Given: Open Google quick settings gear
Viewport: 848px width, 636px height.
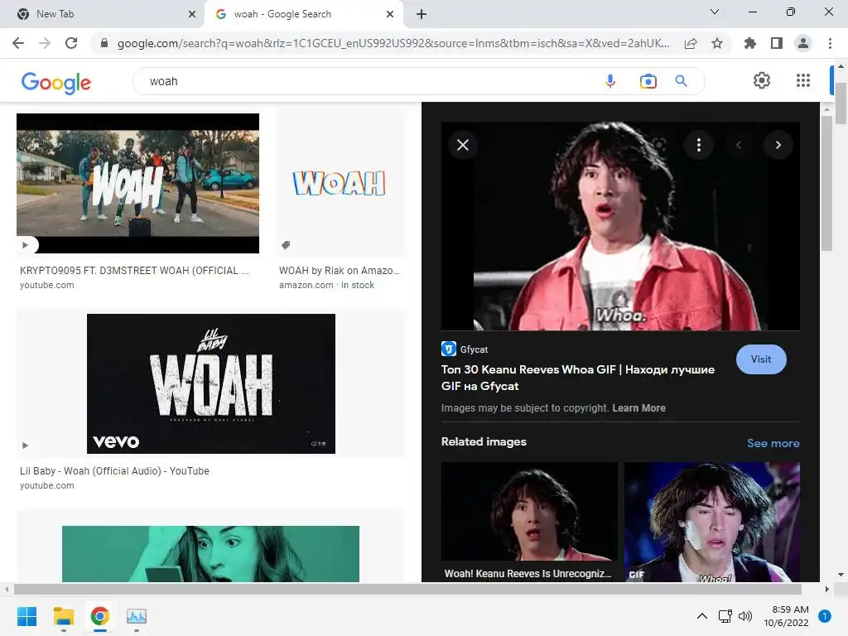Looking at the screenshot, I should pos(762,80).
